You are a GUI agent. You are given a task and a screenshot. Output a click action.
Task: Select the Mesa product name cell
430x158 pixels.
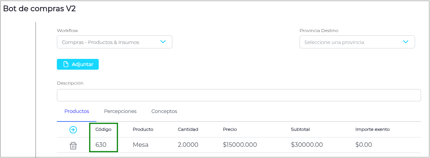point(141,145)
